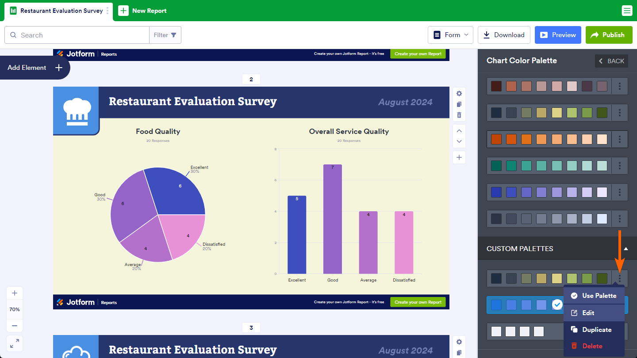Move page 2 up with the chevron

coord(459,131)
